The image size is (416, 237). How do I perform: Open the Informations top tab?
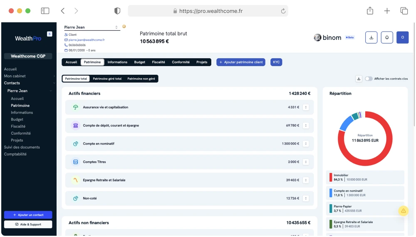pos(117,62)
